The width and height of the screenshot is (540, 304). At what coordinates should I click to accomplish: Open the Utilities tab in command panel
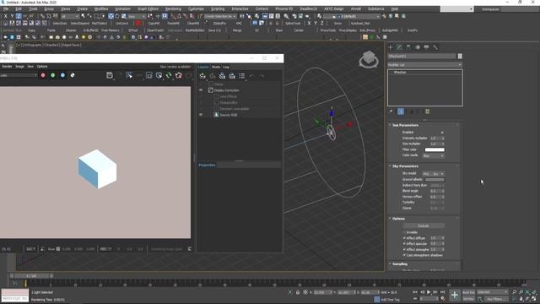(x=435, y=47)
